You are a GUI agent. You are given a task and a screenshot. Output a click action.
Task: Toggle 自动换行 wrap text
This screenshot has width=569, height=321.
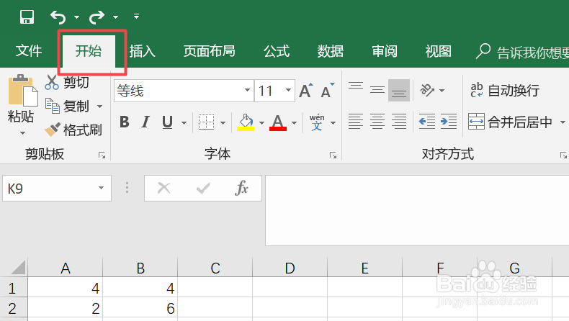[505, 90]
